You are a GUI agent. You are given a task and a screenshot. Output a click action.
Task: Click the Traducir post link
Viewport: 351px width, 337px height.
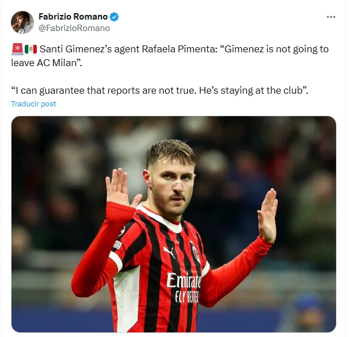click(x=33, y=104)
